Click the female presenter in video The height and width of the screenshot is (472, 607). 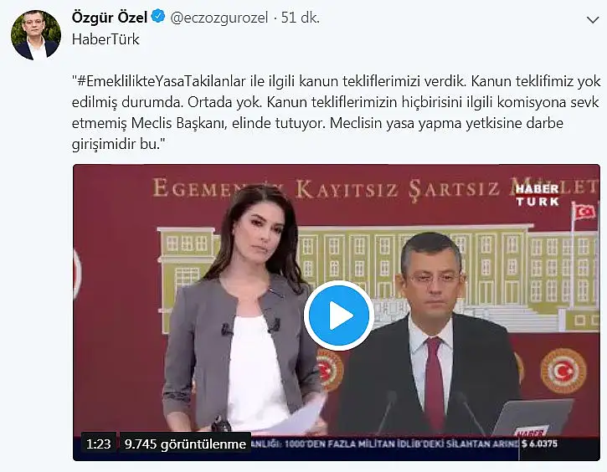244,310
